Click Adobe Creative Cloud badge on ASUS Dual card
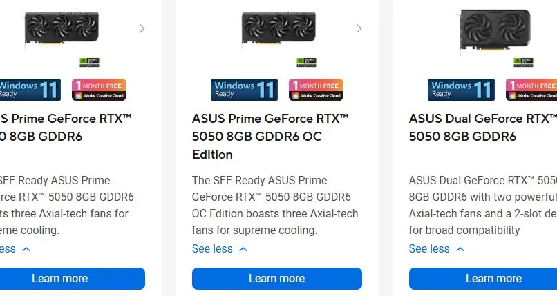The width and height of the screenshot is (557, 296). (531, 90)
